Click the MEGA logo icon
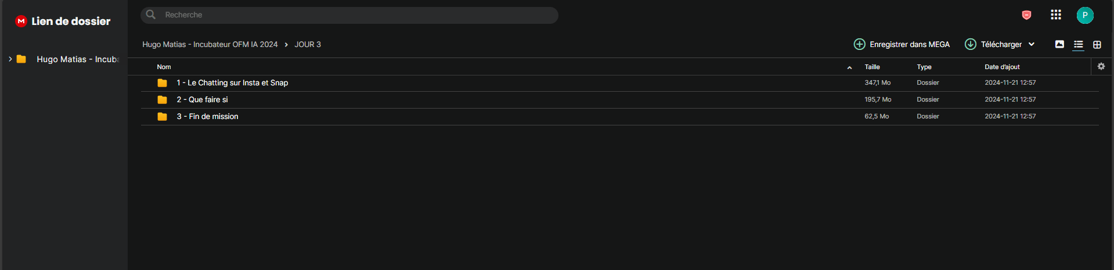 click(x=21, y=21)
